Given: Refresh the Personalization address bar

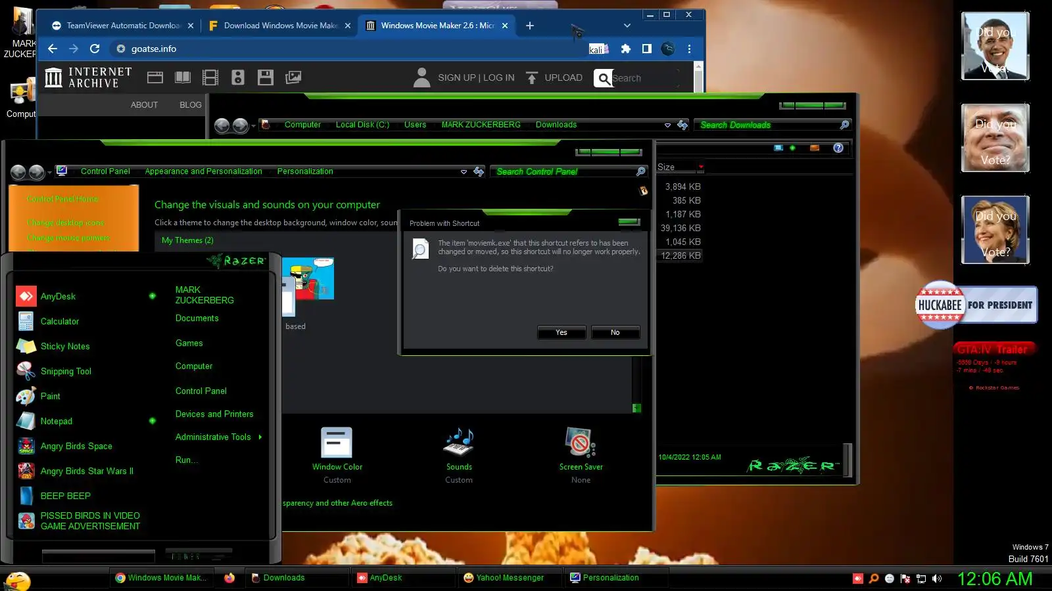Looking at the screenshot, I should [479, 171].
